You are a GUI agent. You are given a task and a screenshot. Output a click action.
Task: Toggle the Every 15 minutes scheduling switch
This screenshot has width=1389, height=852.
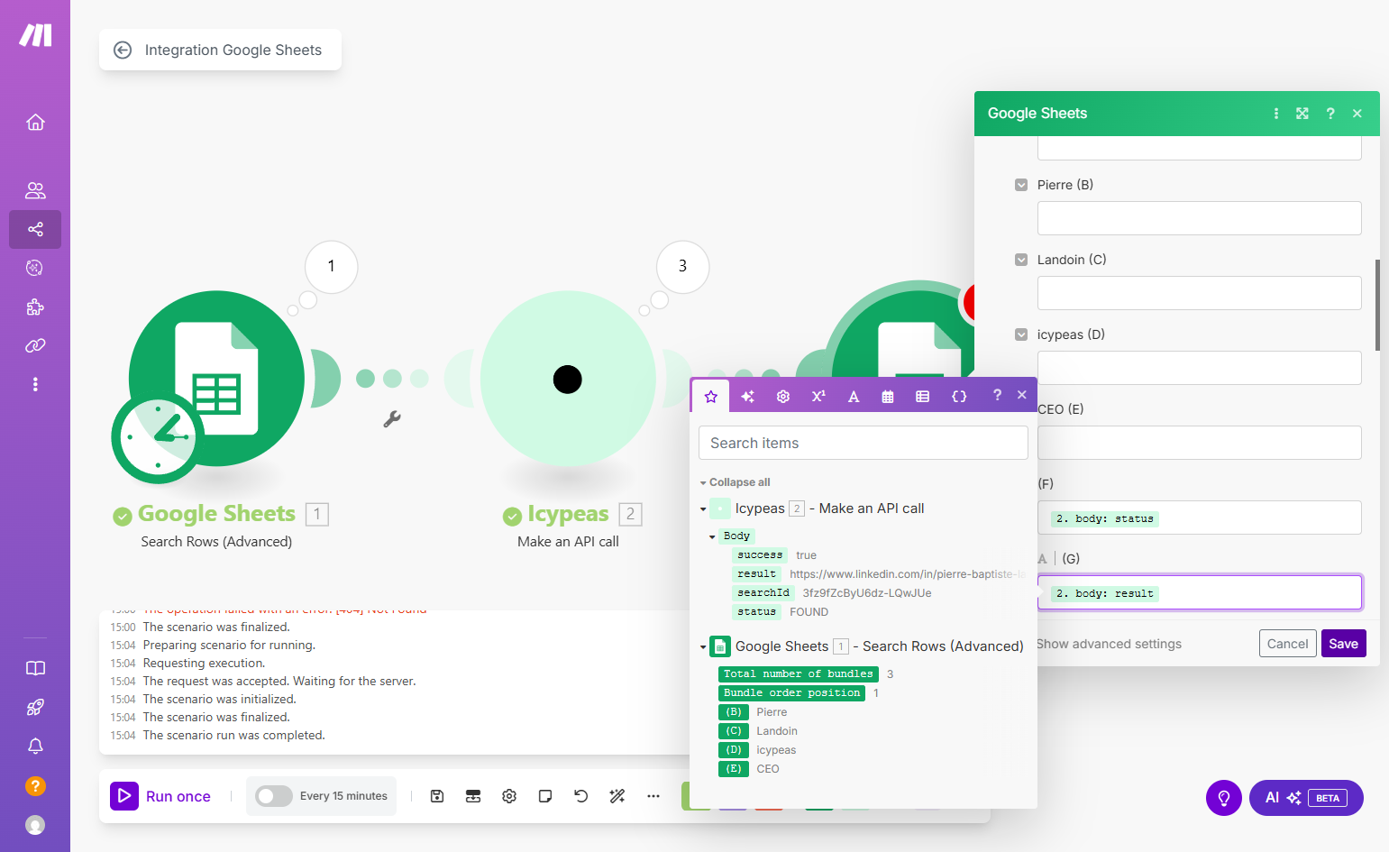pyautogui.click(x=274, y=796)
